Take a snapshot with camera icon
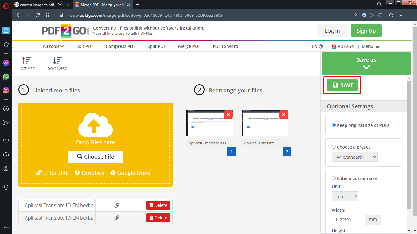This screenshot has width=417, height=234. 356,15
